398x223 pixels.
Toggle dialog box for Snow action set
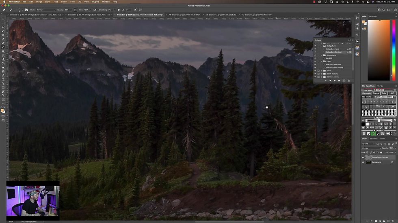tap(318, 71)
